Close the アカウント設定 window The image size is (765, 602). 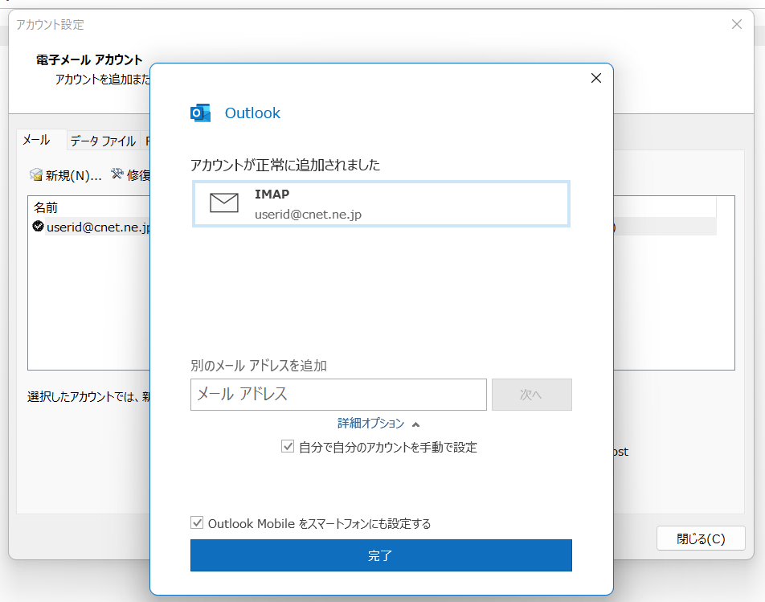737,24
